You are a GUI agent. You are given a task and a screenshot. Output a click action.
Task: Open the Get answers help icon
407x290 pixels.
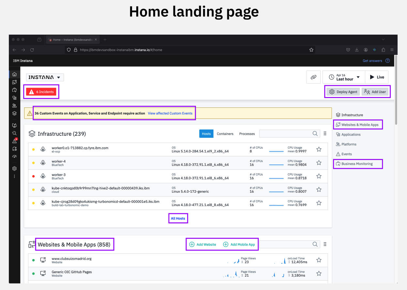coord(387,61)
